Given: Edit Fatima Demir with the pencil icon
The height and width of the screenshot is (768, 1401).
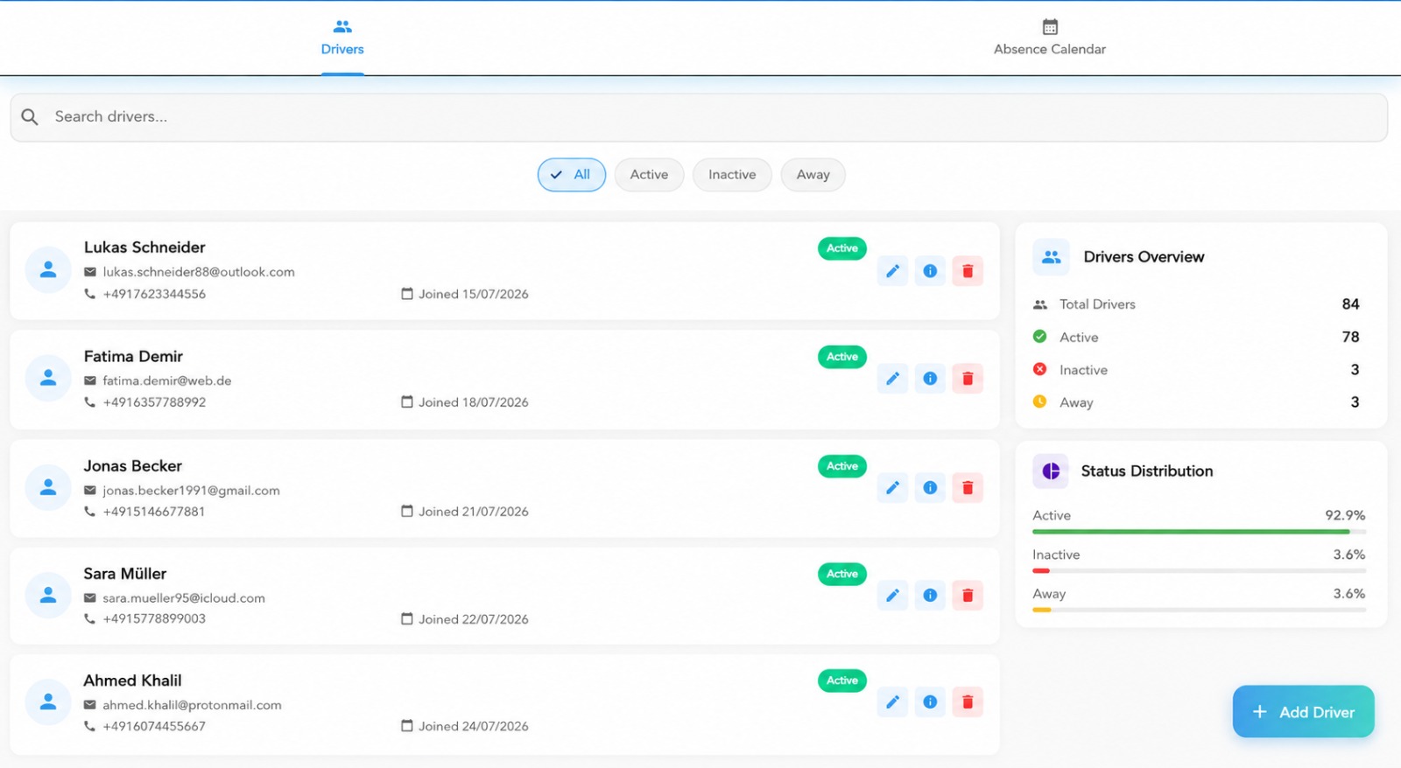Looking at the screenshot, I should click(x=892, y=379).
